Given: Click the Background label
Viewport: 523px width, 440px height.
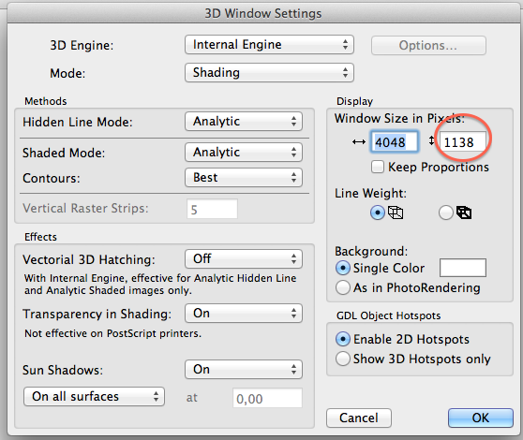Looking at the screenshot, I should (x=371, y=251).
